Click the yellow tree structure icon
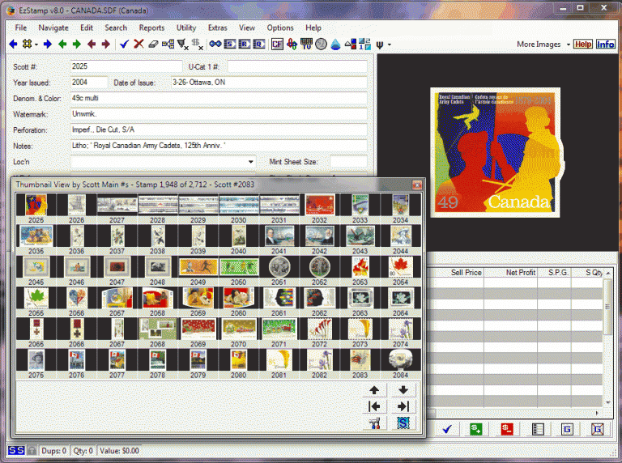 [x=168, y=44]
